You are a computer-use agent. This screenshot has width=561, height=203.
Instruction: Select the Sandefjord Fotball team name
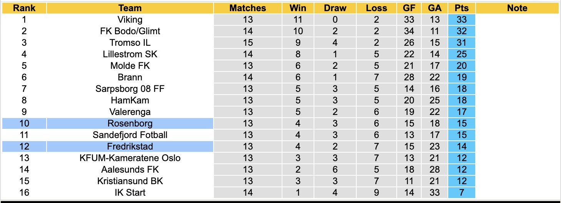pos(130,135)
